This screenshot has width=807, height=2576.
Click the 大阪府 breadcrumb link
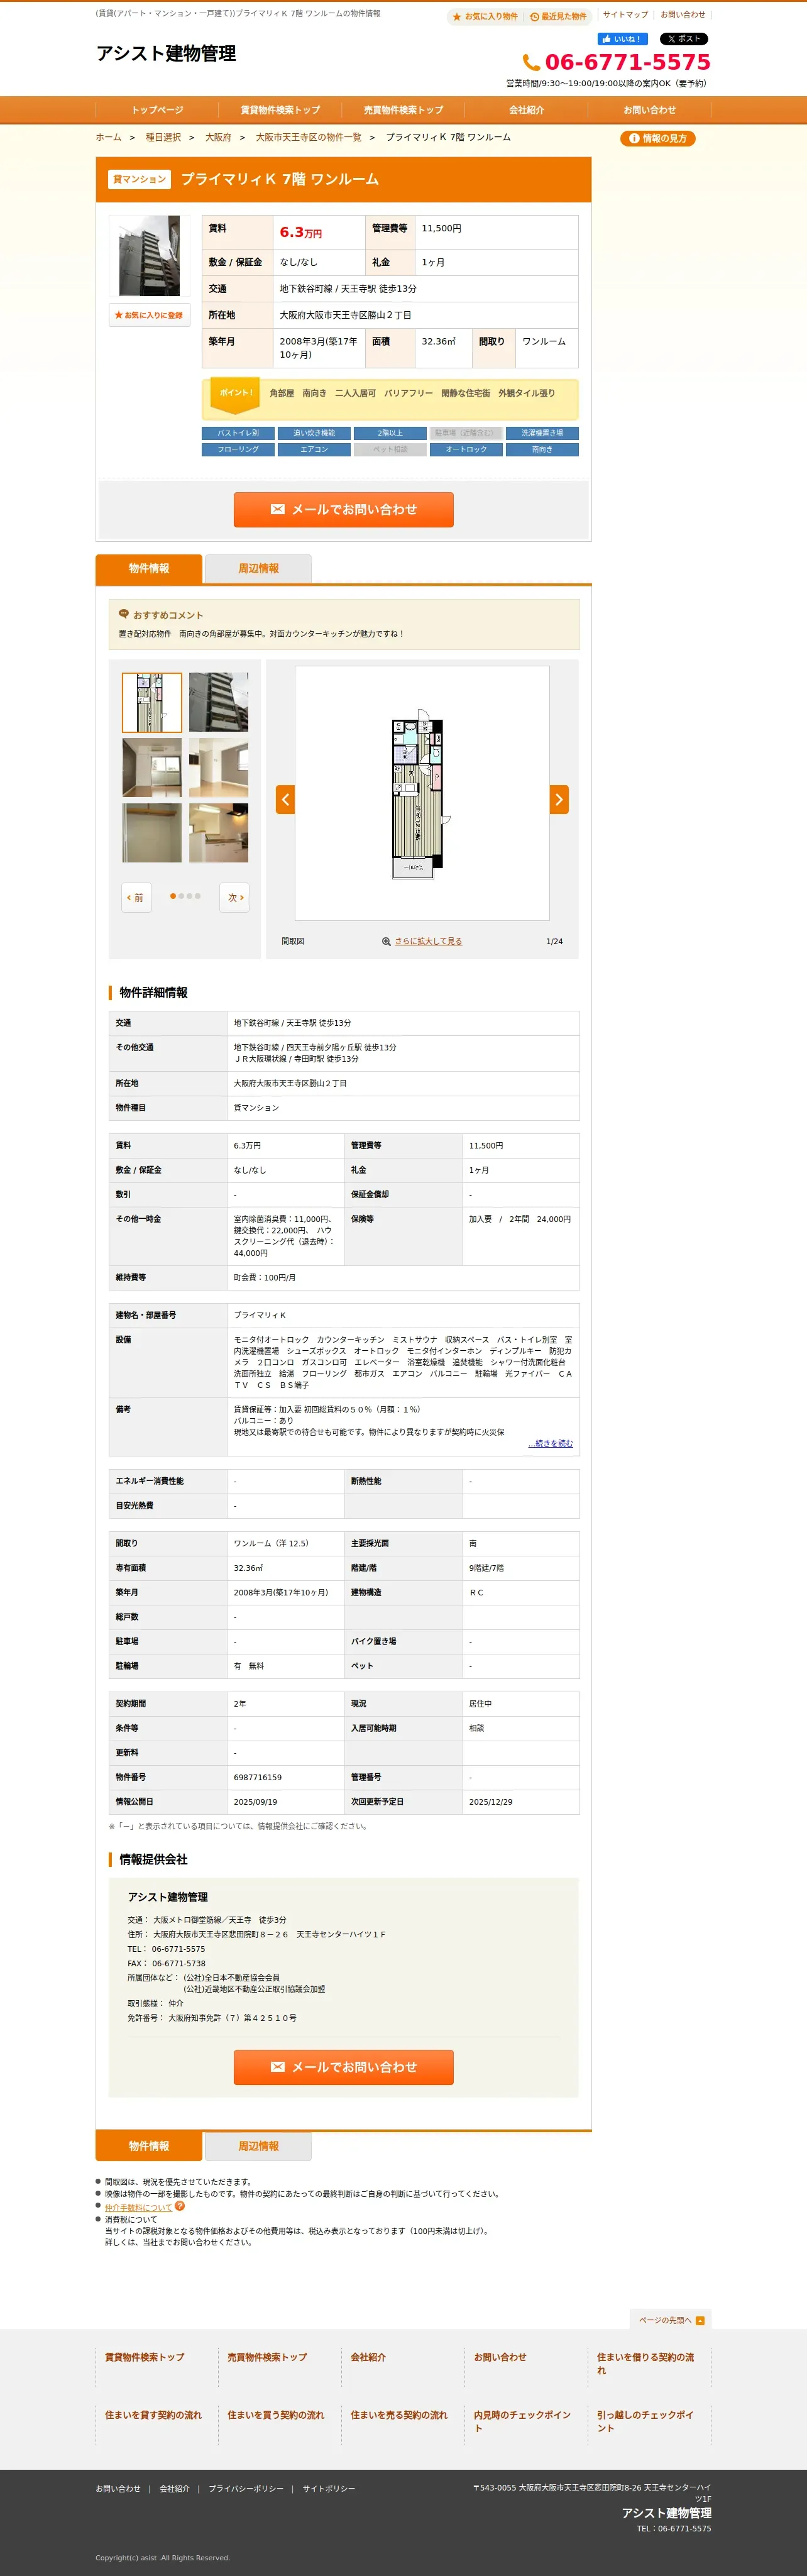(218, 138)
